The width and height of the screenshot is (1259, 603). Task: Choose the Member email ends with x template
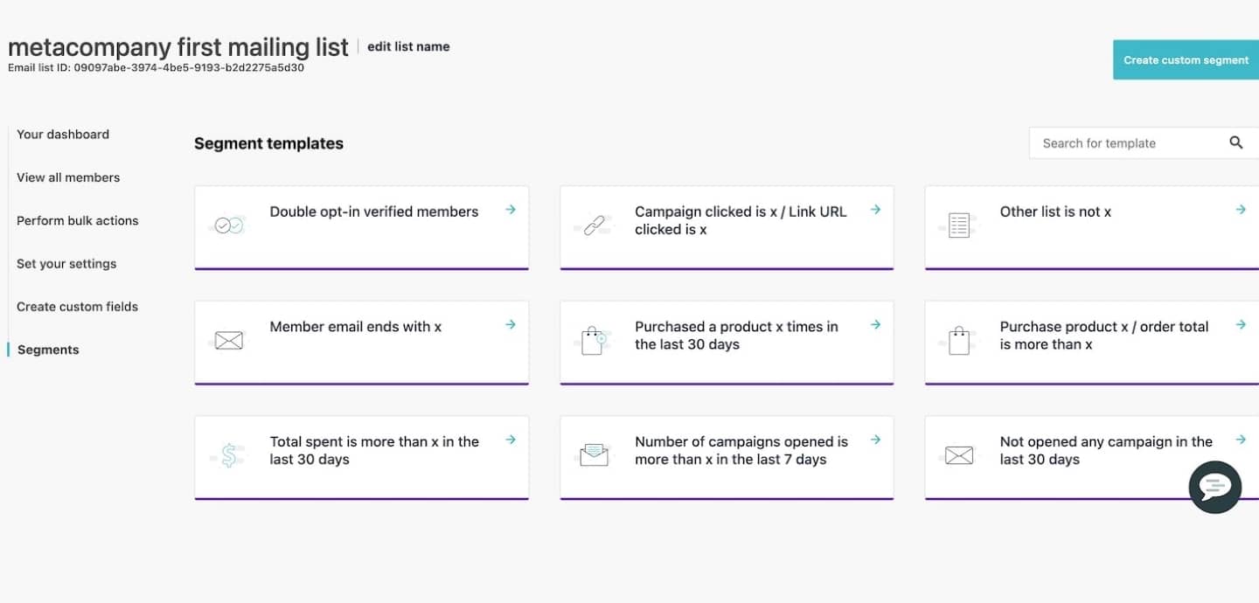point(361,343)
